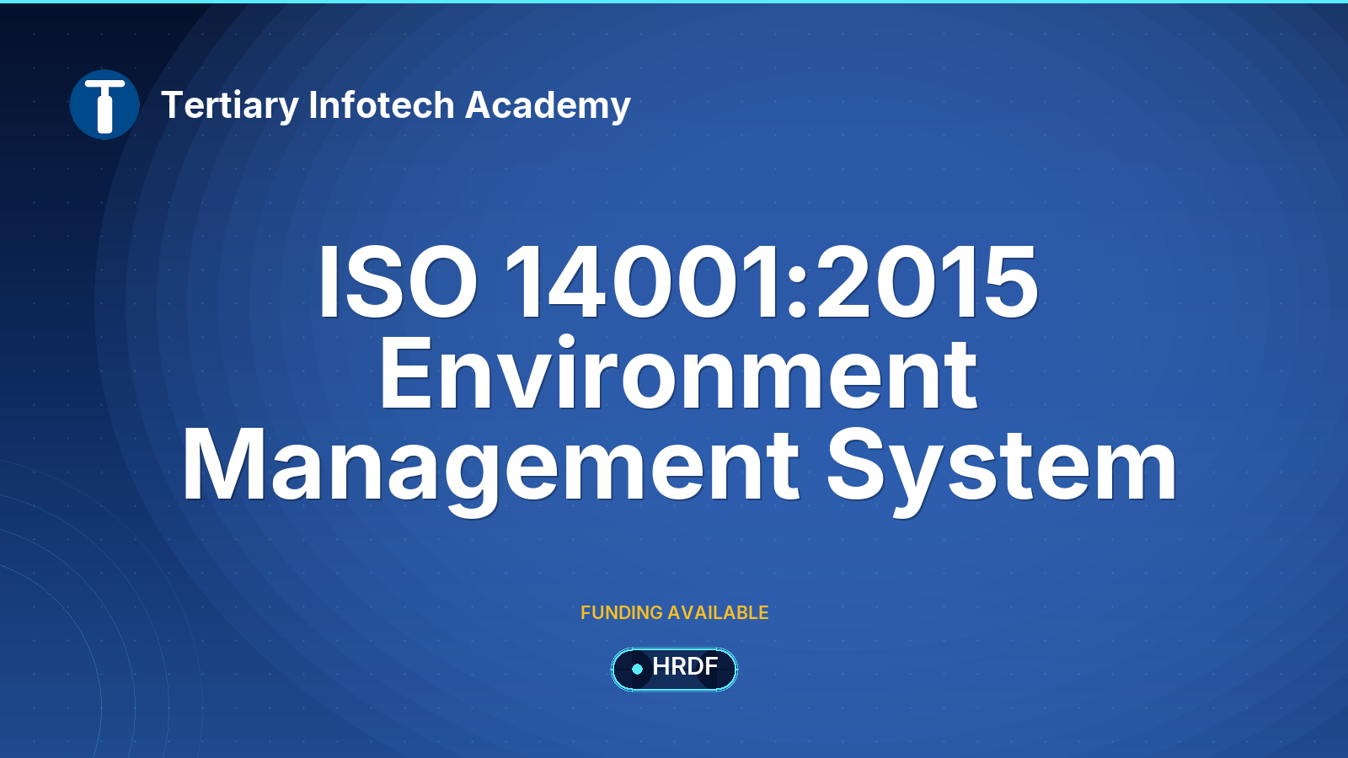Click the word Environment in the title
1348x758 pixels.
click(678, 373)
